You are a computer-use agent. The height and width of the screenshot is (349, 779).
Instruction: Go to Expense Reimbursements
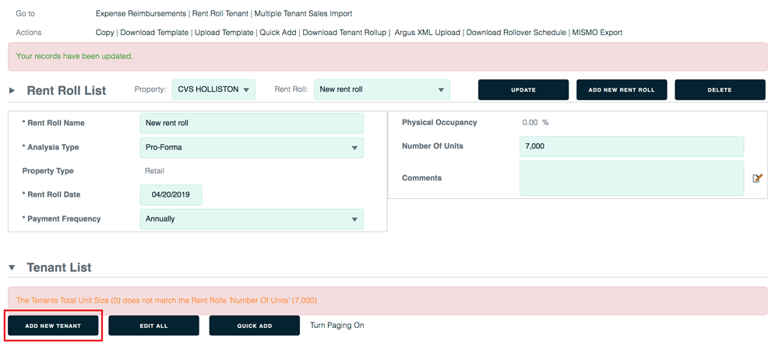[x=140, y=14]
